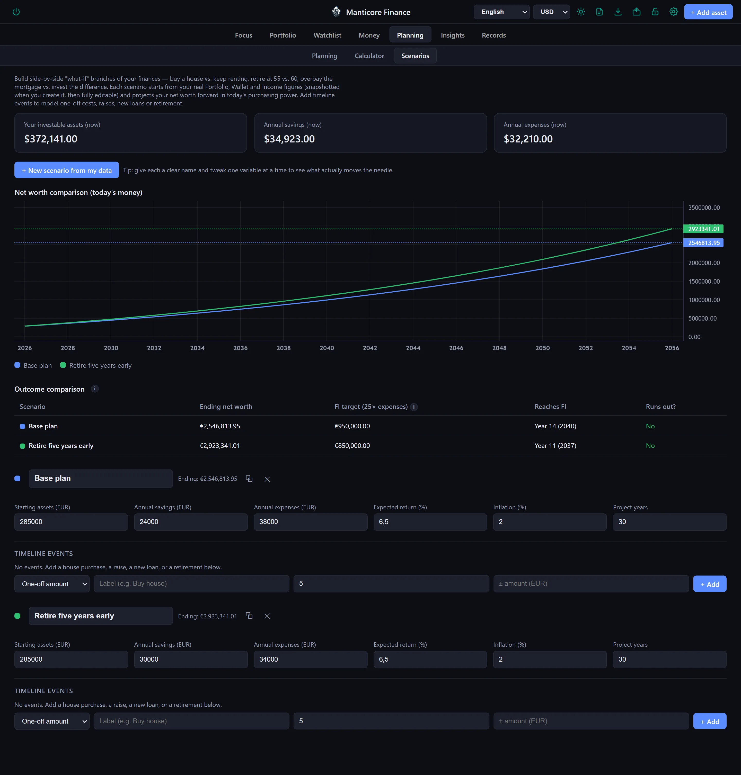Open the Records tab

coord(493,35)
